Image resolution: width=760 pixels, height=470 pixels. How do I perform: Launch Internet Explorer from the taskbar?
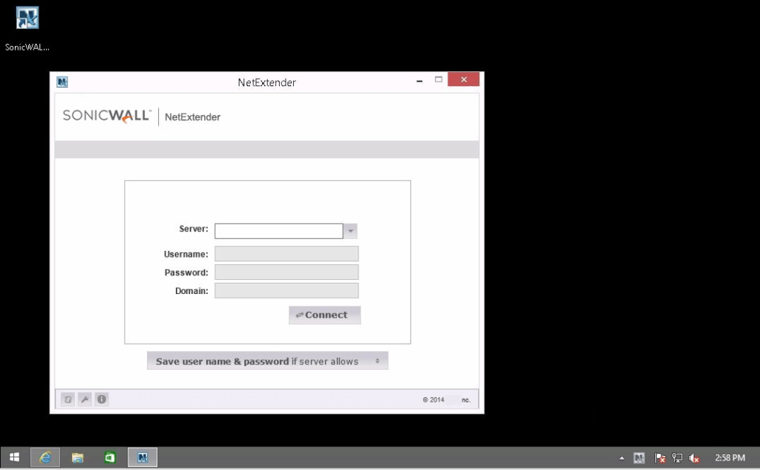coord(45,457)
